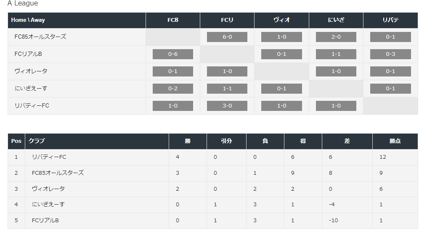Click the 差 column header

click(347, 141)
